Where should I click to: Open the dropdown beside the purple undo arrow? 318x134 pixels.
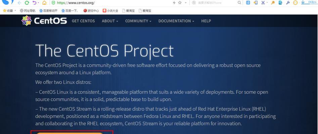[38, 3]
